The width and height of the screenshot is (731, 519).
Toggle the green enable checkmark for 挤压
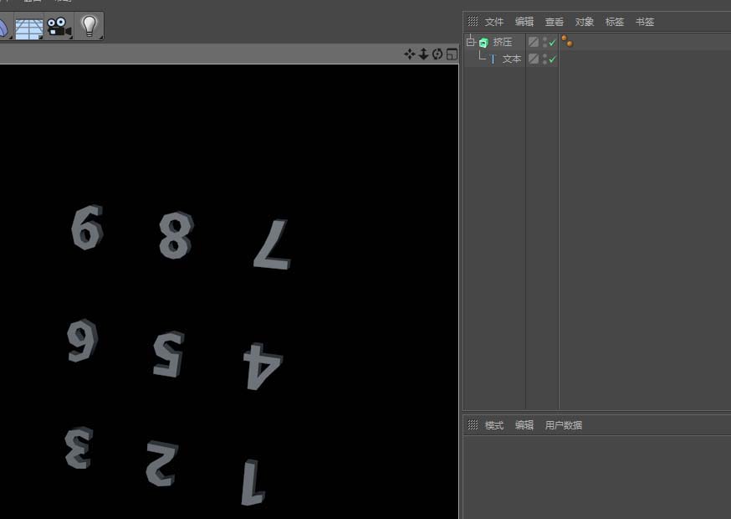tap(553, 43)
